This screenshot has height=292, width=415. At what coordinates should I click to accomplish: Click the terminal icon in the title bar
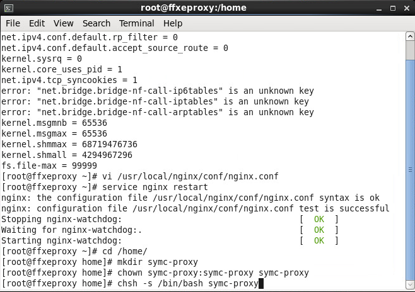[9, 8]
